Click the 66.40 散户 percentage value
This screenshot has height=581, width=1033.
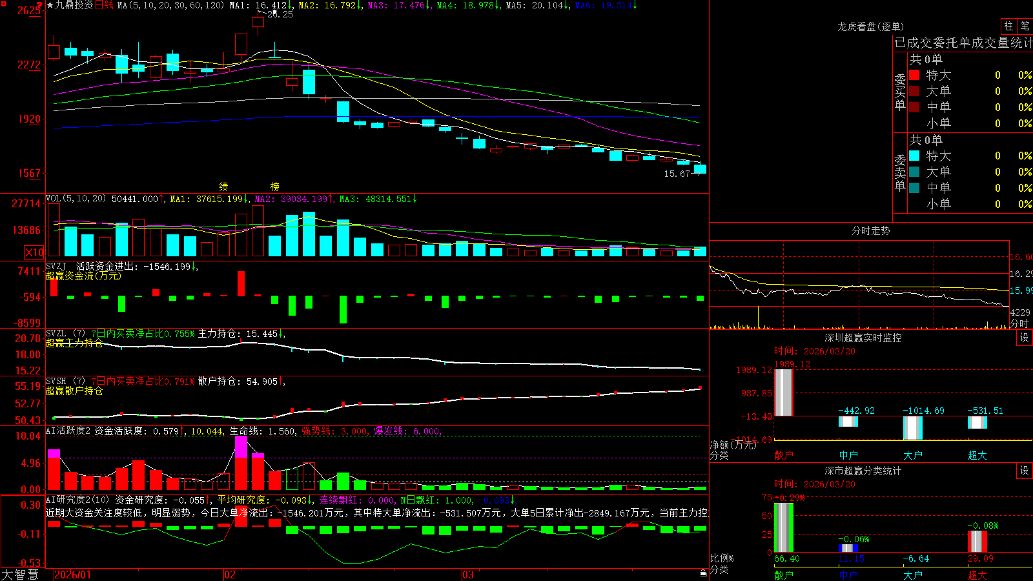pyautogui.click(x=787, y=558)
